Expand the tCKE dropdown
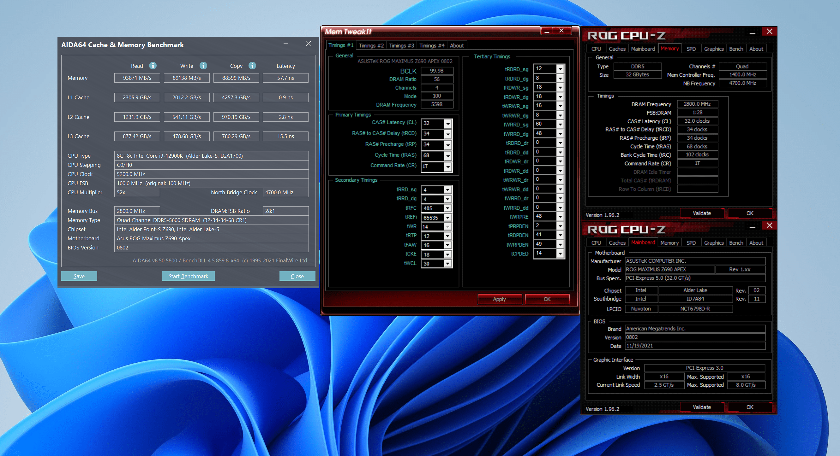 pos(448,254)
